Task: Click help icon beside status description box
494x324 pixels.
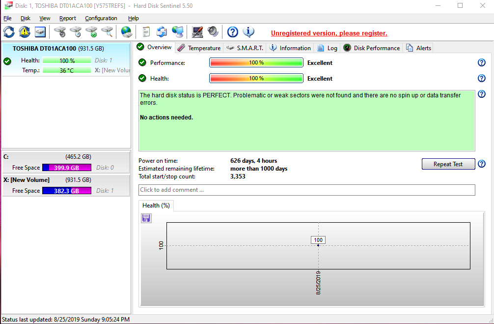Action: pyautogui.click(x=481, y=94)
